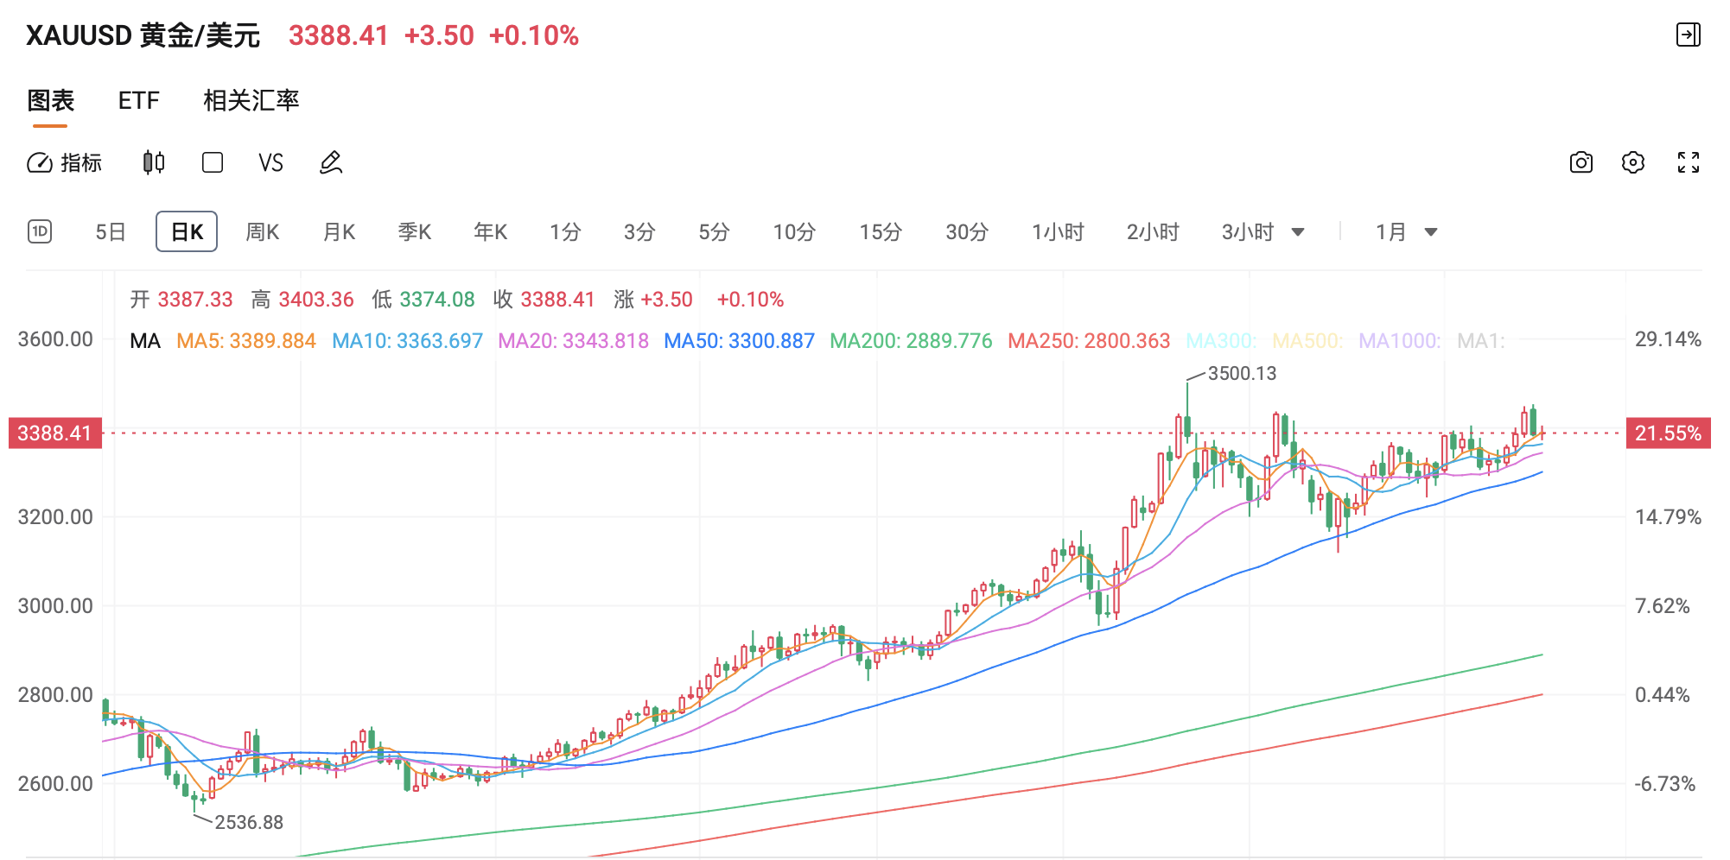
Task: Click the red 21.55% percentage tag
Action: click(1668, 433)
